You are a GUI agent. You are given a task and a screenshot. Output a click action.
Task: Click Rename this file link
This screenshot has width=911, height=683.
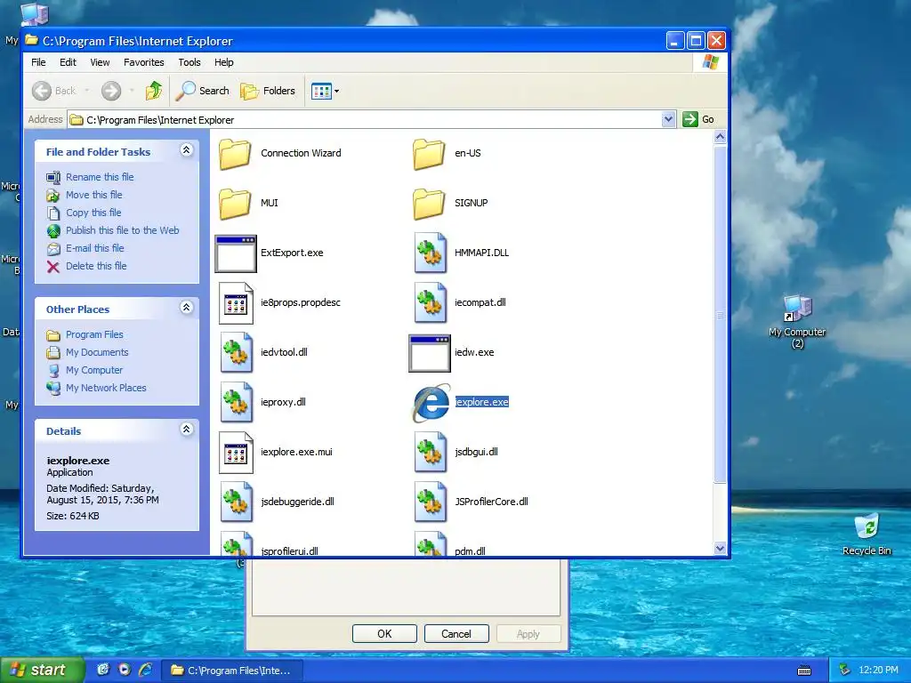click(x=100, y=177)
